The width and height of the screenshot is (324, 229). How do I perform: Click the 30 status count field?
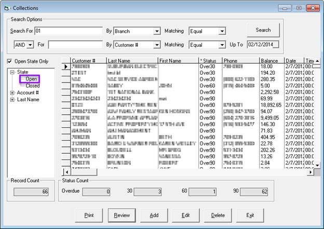pyautogui.click(x=147, y=192)
